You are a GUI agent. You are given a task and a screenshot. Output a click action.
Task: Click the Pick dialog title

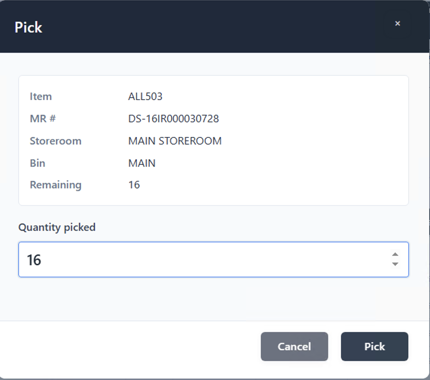pos(28,27)
